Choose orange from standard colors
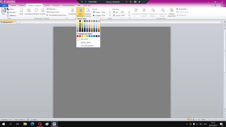The image size is (226, 127). coord(82,36)
